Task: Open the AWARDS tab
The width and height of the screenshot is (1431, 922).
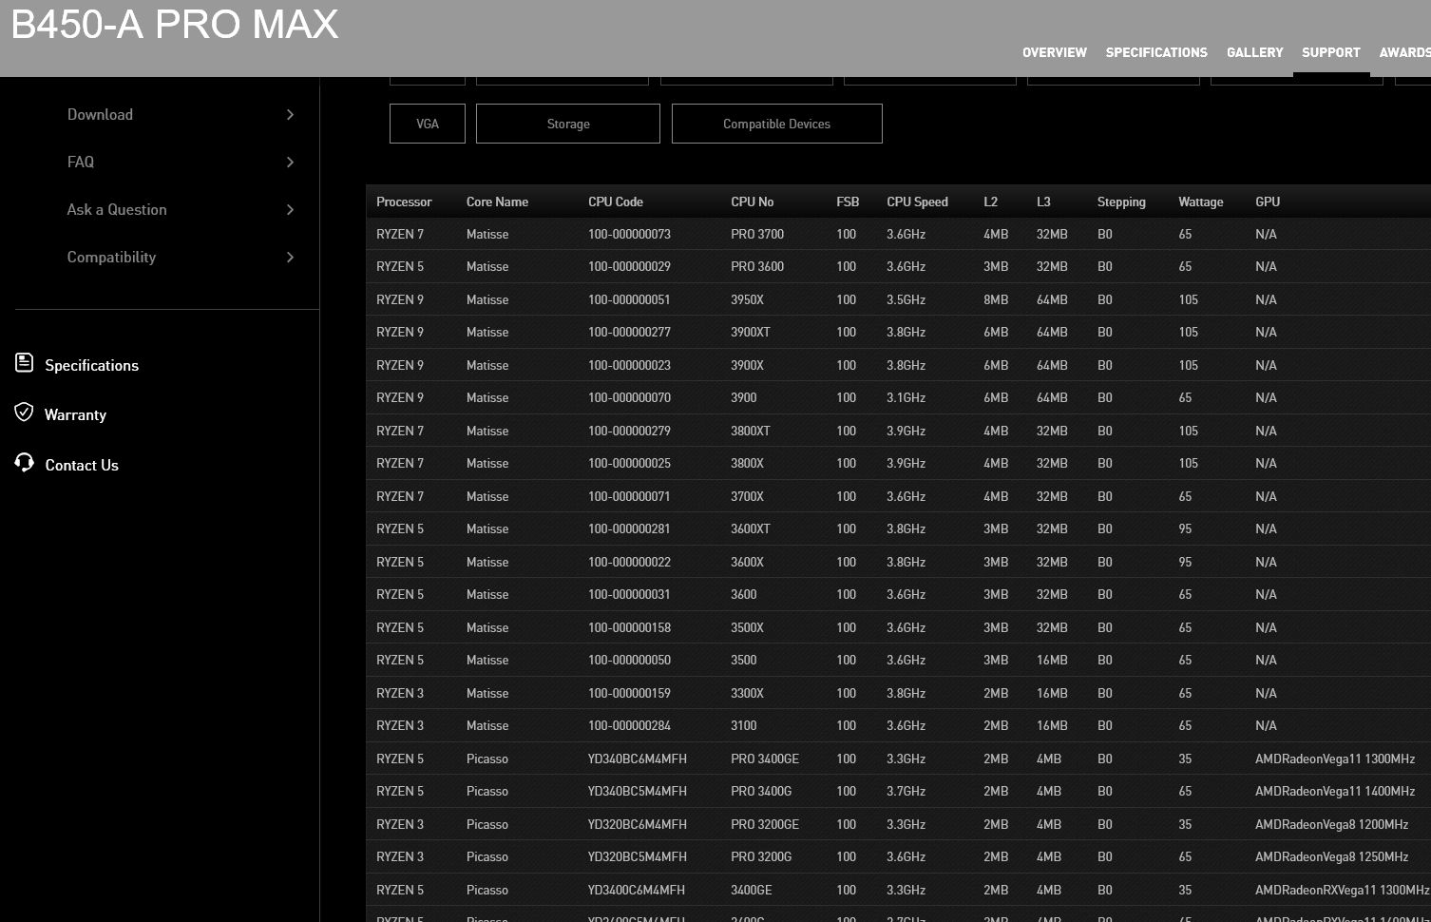Action: (x=1404, y=52)
